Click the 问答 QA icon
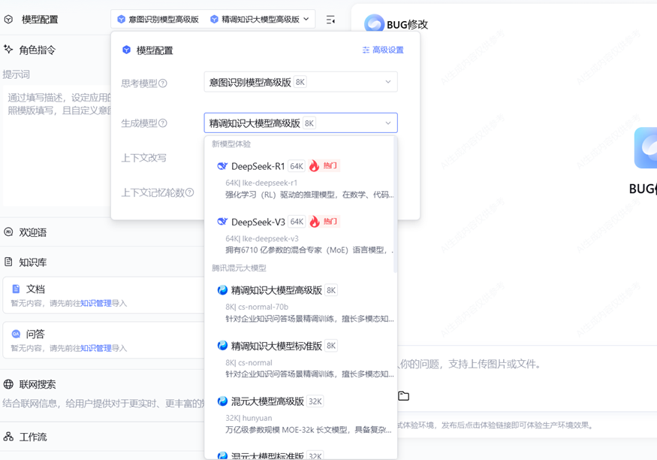This screenshot has height=460, width=657. point(16,334)
